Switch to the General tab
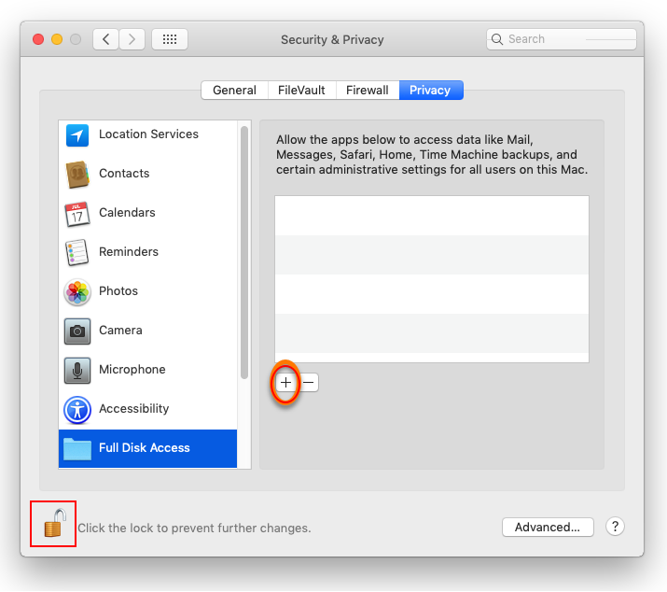Image resolution: width=667 pixels, height=592 pixels. (234, 91)
